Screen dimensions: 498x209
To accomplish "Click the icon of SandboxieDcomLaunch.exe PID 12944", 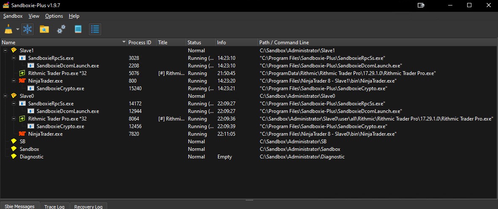I will point(31,111).
